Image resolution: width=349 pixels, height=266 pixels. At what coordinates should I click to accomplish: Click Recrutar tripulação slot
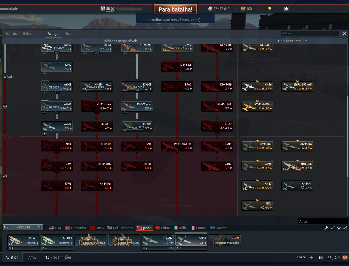(225, 240)
